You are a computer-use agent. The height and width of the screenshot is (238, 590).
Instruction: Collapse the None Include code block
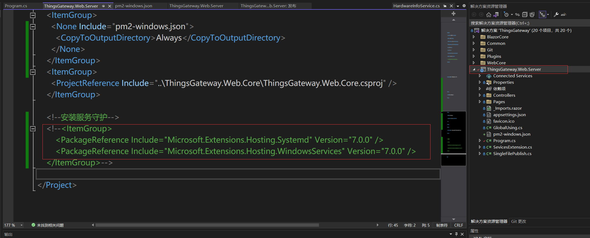33,26
